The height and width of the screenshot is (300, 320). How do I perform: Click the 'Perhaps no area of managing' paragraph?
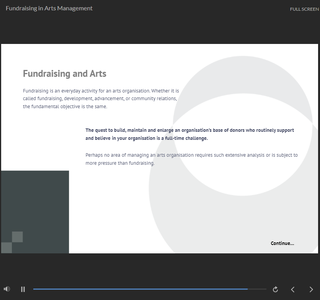pos(191,159)
